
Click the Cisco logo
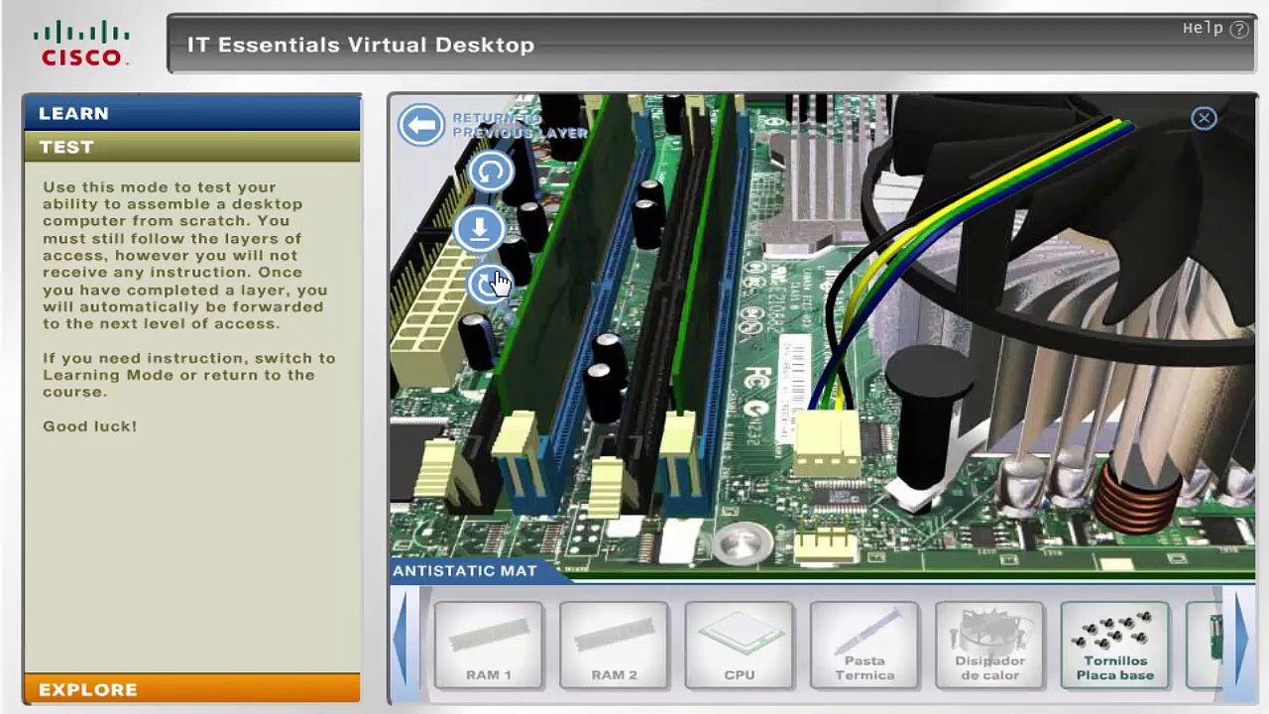81,45
